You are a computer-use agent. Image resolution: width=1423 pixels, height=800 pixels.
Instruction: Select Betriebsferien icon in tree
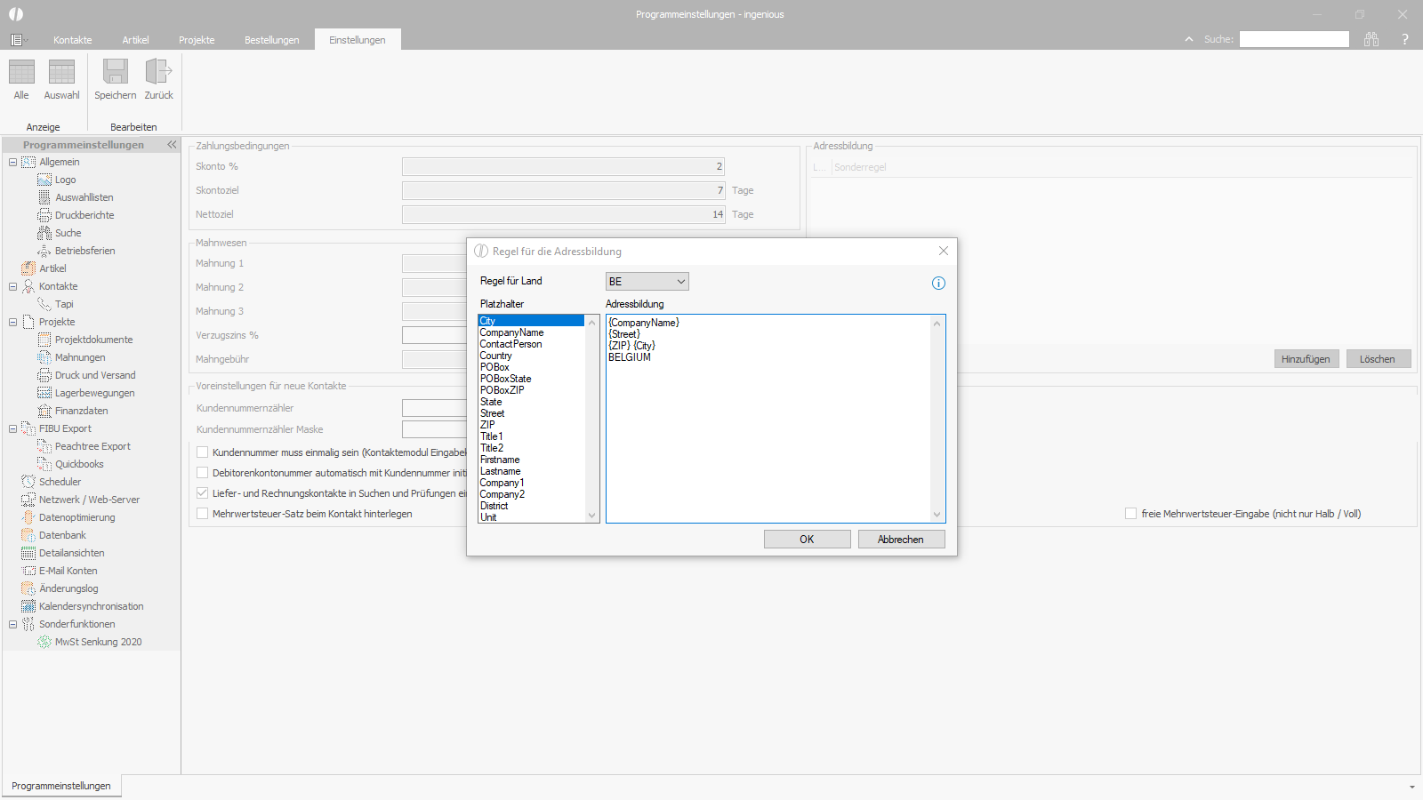point(44,251)
